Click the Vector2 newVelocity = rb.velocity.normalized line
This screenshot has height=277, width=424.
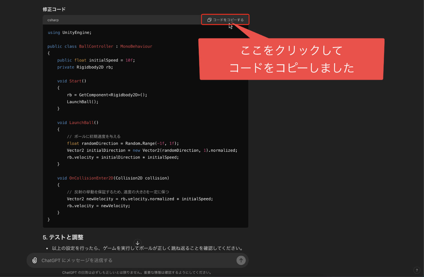click(x=140, y=199)
